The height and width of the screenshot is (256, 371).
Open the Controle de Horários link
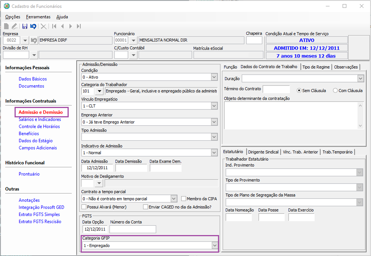pyautogui.click(x=39, y=126)
